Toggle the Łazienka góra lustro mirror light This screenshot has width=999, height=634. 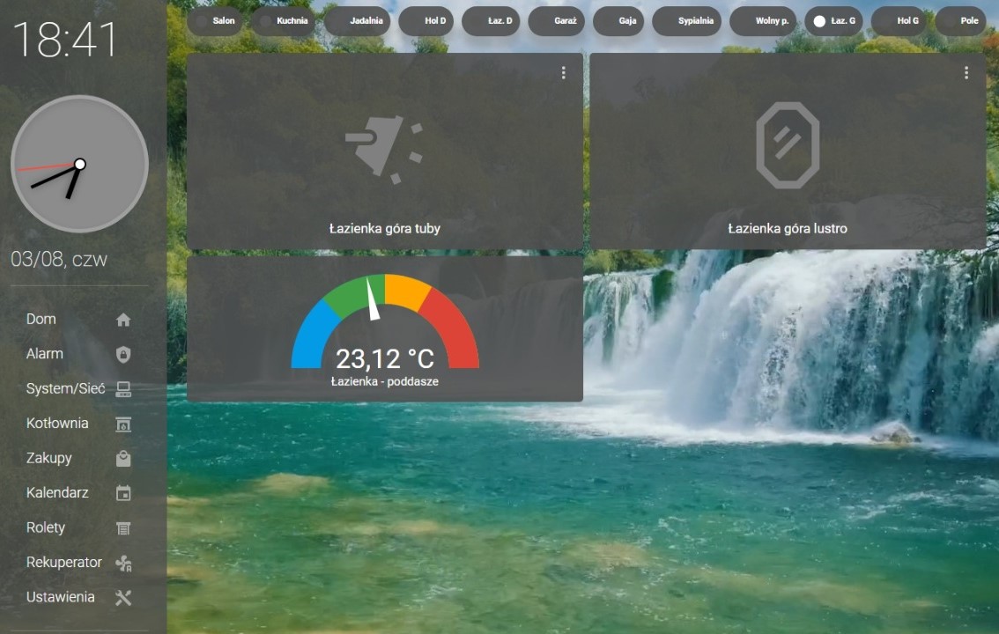pyautogui.click(x=788, y=145)
